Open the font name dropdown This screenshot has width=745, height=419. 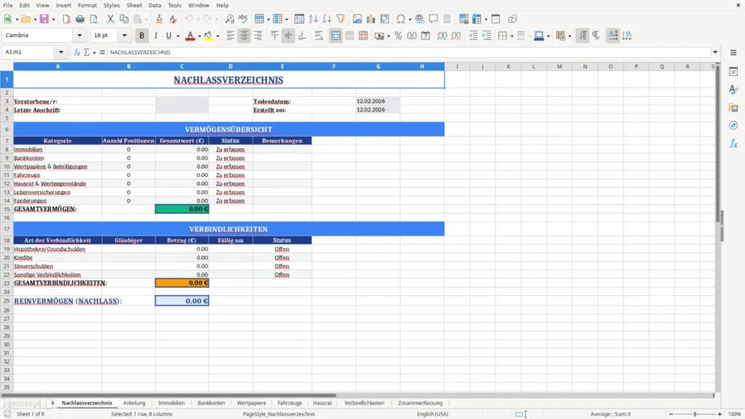(x=79, y=35)
